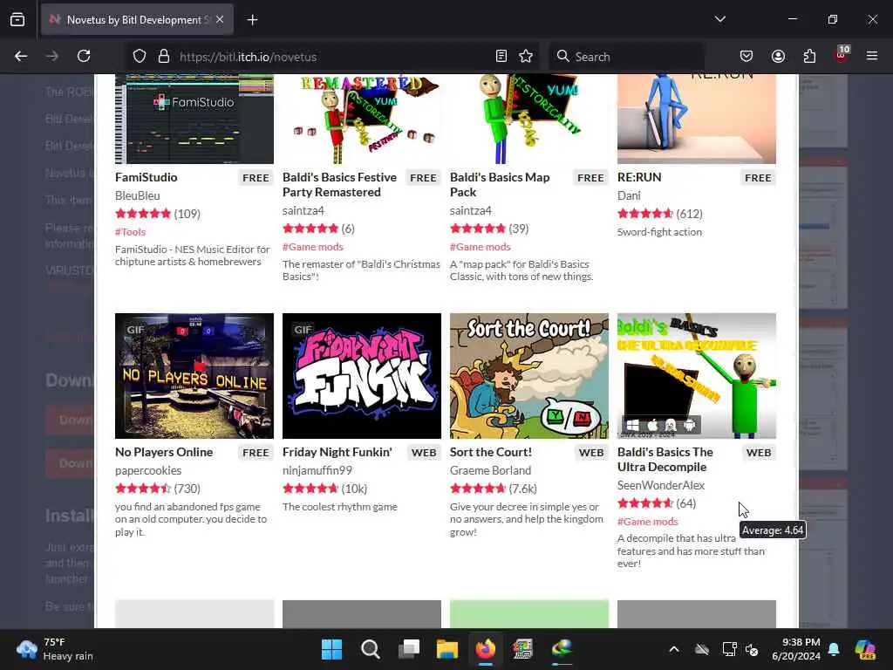Screen dimensions: 893x670
Task: Click the itch.io URL address field
Action: [x=333, y=57]
